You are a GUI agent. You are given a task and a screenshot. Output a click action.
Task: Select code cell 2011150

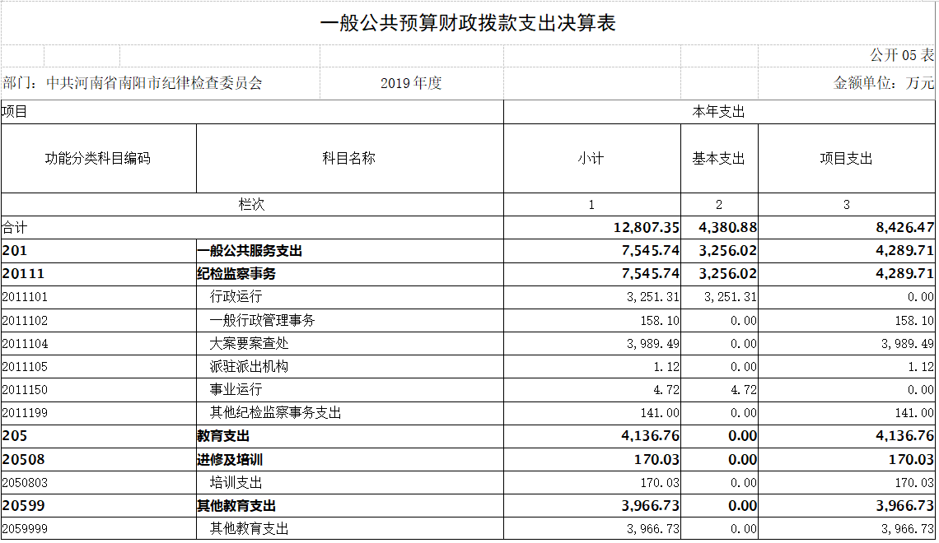click(99, 390)
